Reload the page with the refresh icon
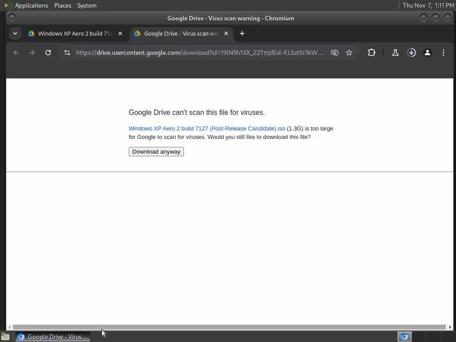This screenshot has height=342, width=456. click(48, 53)
